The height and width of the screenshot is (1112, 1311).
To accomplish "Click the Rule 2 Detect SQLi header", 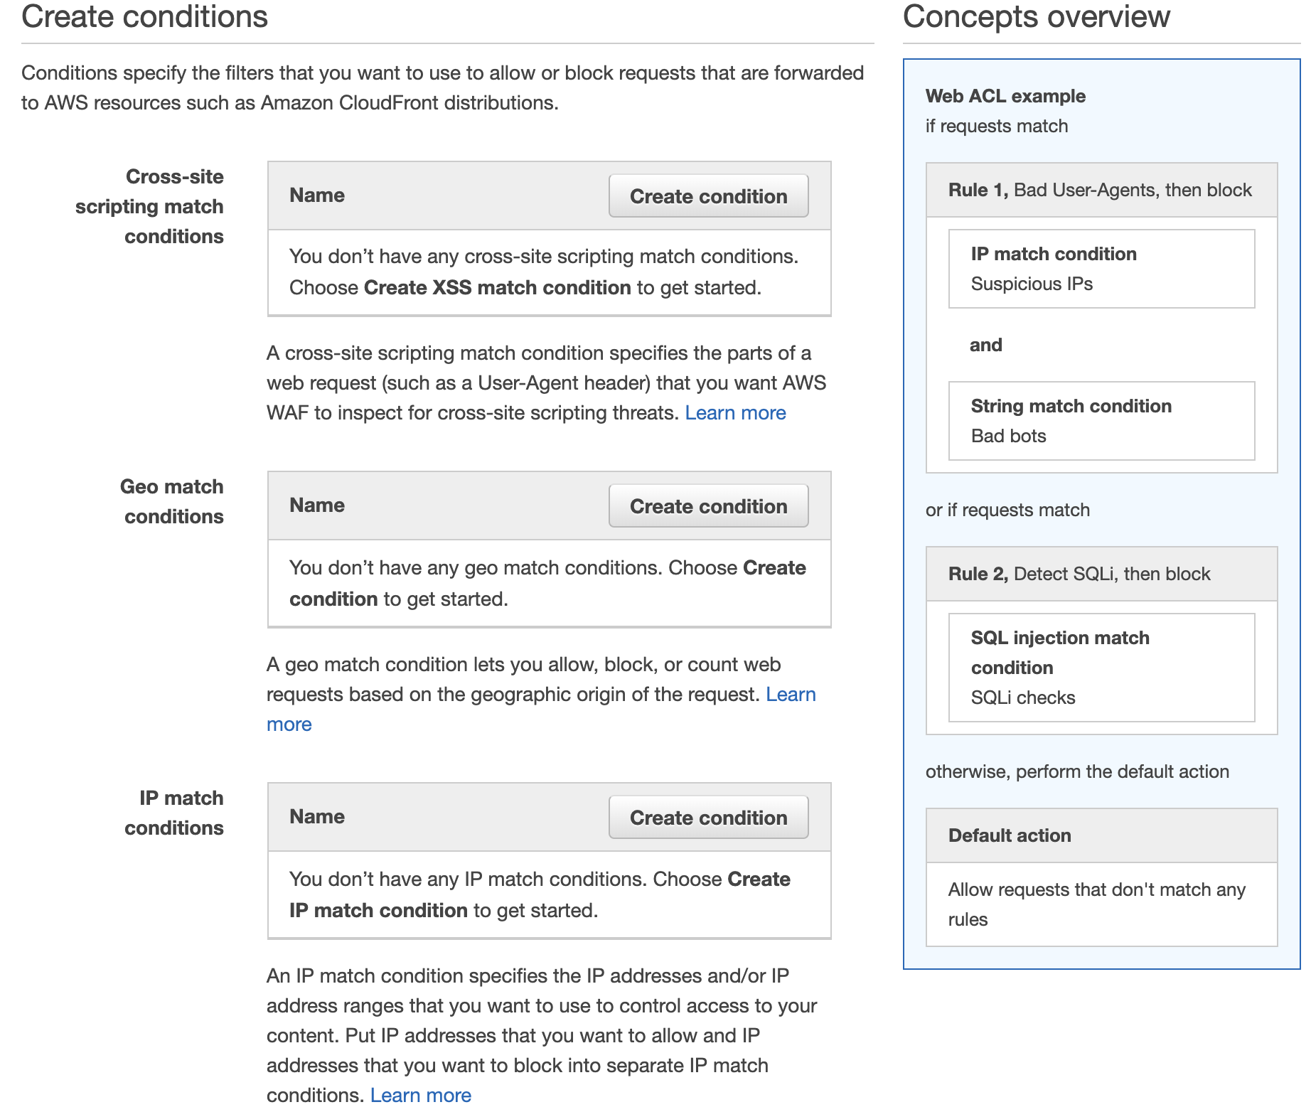I will [x=1101, y=573].
